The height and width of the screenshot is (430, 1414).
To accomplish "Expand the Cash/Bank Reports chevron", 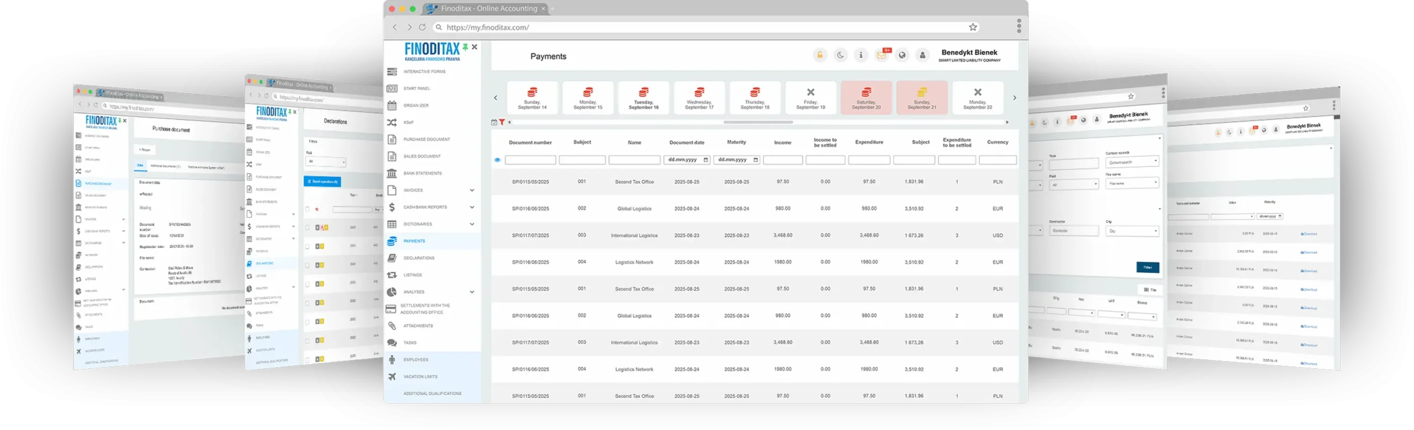I will point(472,208).
